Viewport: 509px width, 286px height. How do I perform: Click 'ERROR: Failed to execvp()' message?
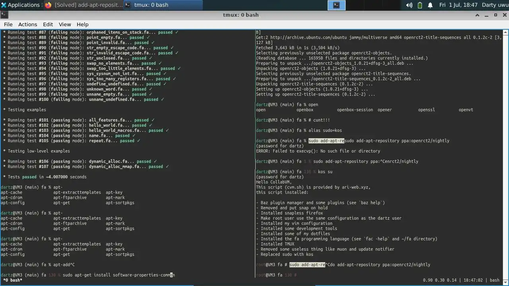point(318,151)
